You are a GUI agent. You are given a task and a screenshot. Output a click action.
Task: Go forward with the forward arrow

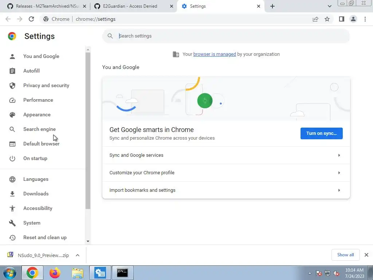[x=20, y=19]
